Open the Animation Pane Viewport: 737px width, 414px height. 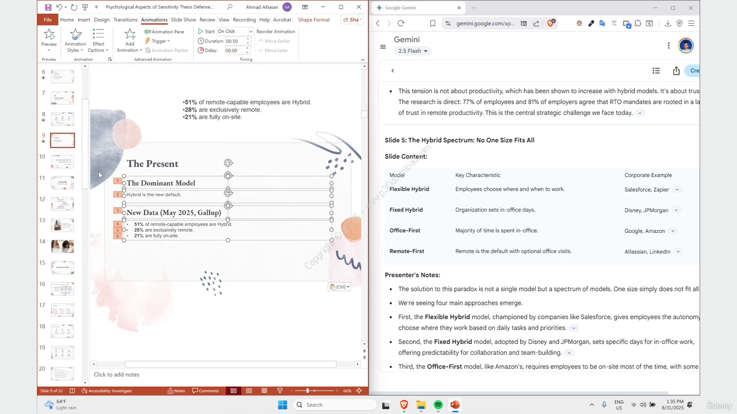(x=164, y=32)
